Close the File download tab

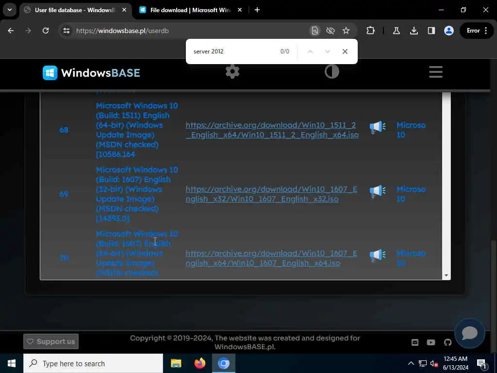(x=240, y=10)
